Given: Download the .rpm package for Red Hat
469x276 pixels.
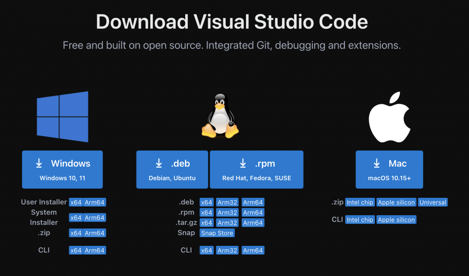Looking at the screenshot, I should coord(256,170).
